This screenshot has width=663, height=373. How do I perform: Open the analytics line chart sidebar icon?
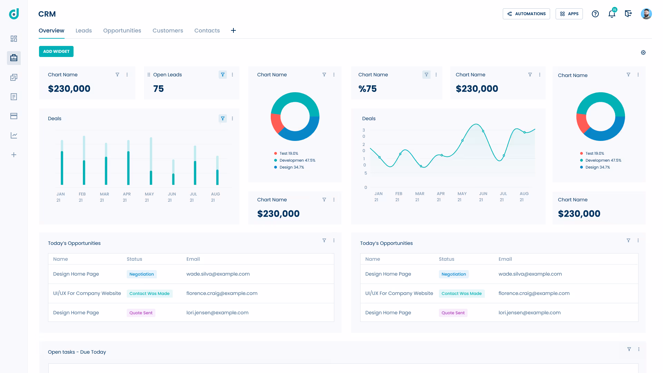click(14, 135)
